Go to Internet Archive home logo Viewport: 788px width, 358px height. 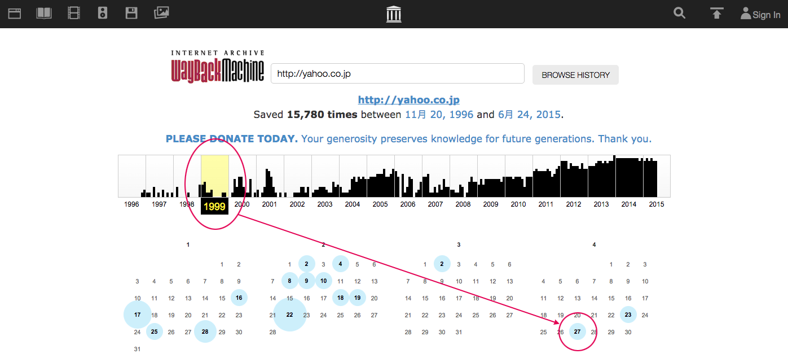(x=394, y=14)
